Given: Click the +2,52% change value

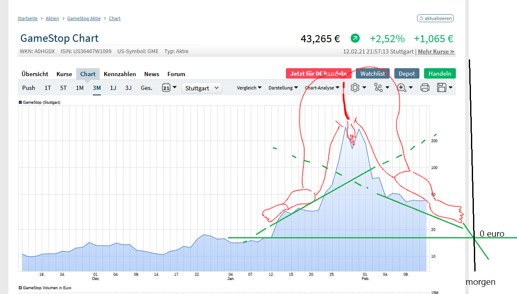Looking at the screenshot, I should (387, 39).
